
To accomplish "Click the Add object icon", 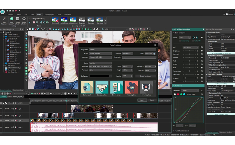I will coord(11,20).
